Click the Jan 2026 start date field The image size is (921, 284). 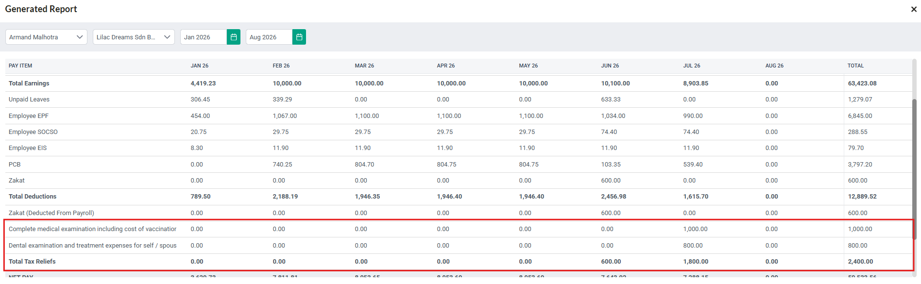pyautogui.click(x=204, y=37)
